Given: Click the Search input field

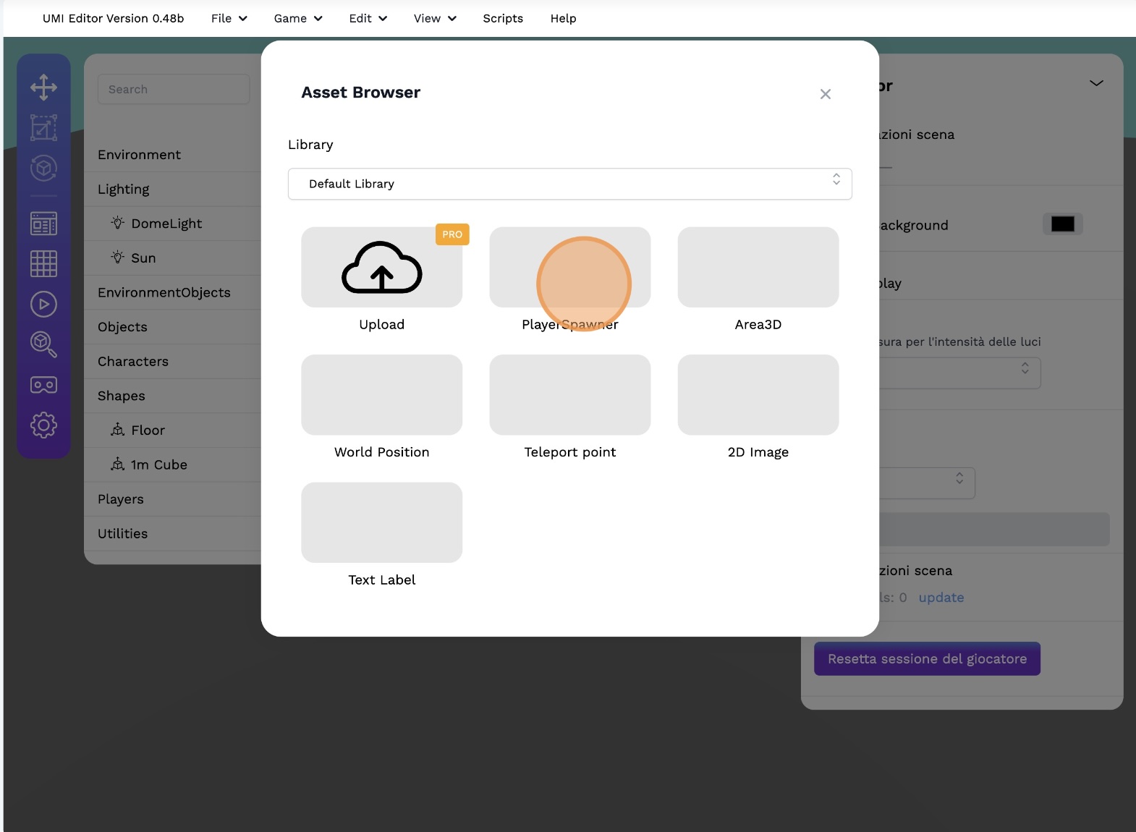Looking at the screenshot, I should (174, 90).
